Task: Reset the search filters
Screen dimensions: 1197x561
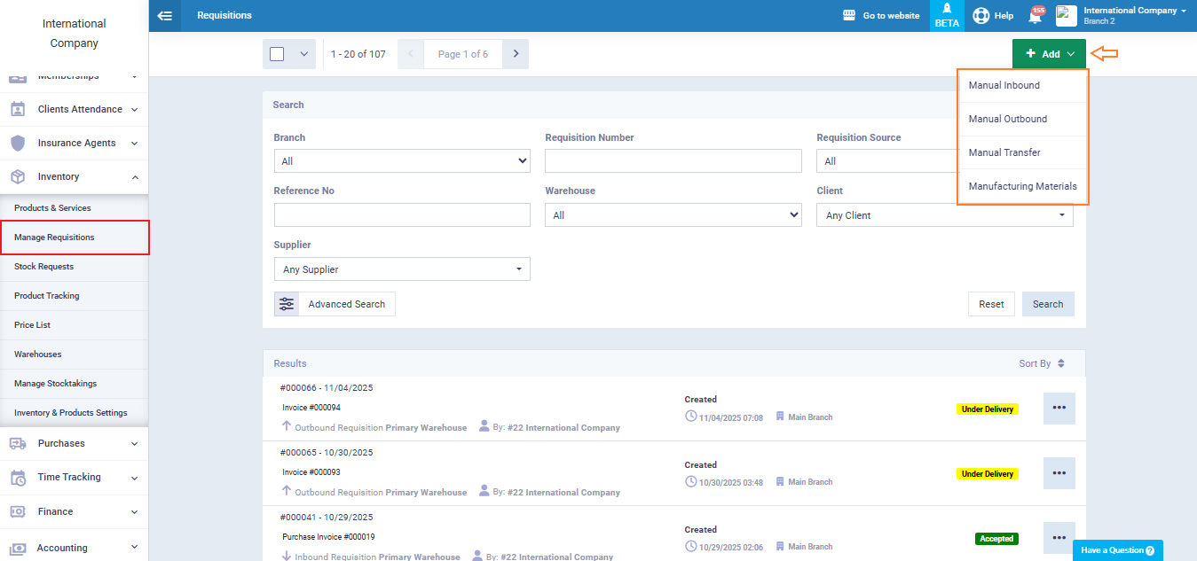Action: [991, 304]
